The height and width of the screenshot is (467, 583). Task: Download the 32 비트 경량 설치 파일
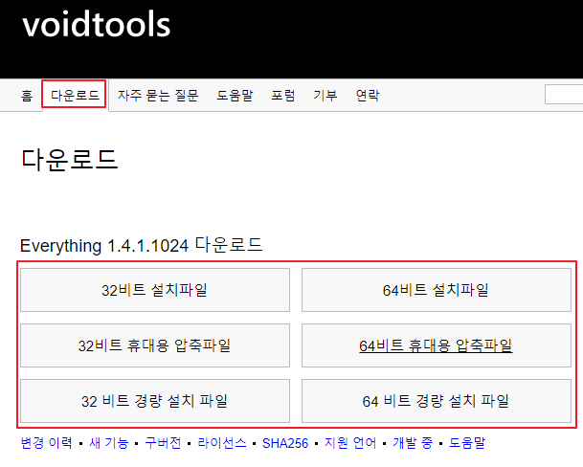click(155, 401)
